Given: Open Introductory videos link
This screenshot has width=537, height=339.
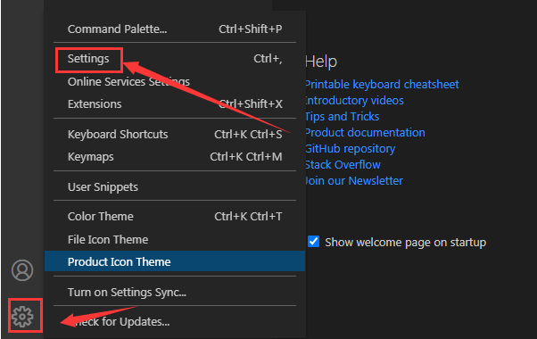Looking at the screenshot, I should click(x=354, y=100).
